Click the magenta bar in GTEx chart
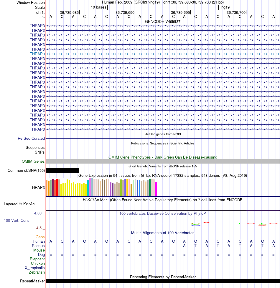280x288 pixels. pos(156,189)
